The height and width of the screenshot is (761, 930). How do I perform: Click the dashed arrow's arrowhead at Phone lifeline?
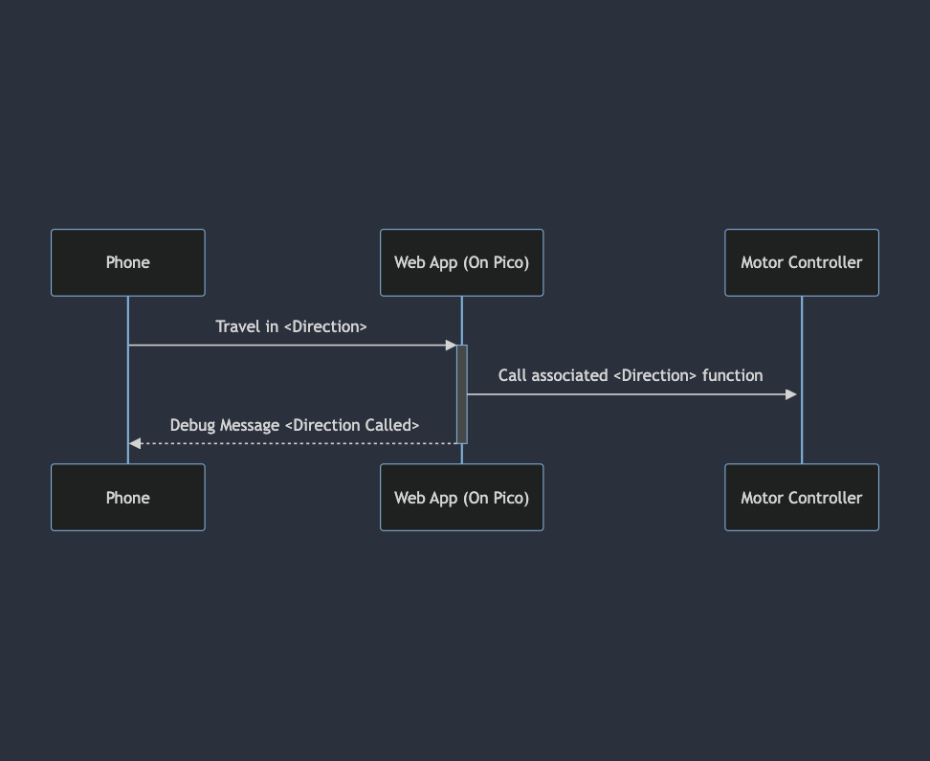click(x=135, y=443)
